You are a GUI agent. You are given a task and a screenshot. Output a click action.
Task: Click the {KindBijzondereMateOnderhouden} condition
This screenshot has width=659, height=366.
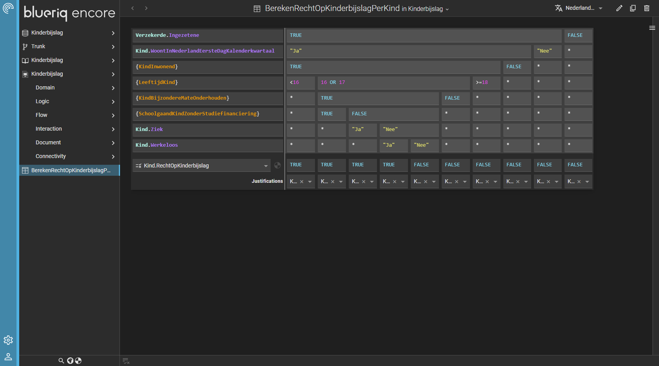[x=208, y=98]
